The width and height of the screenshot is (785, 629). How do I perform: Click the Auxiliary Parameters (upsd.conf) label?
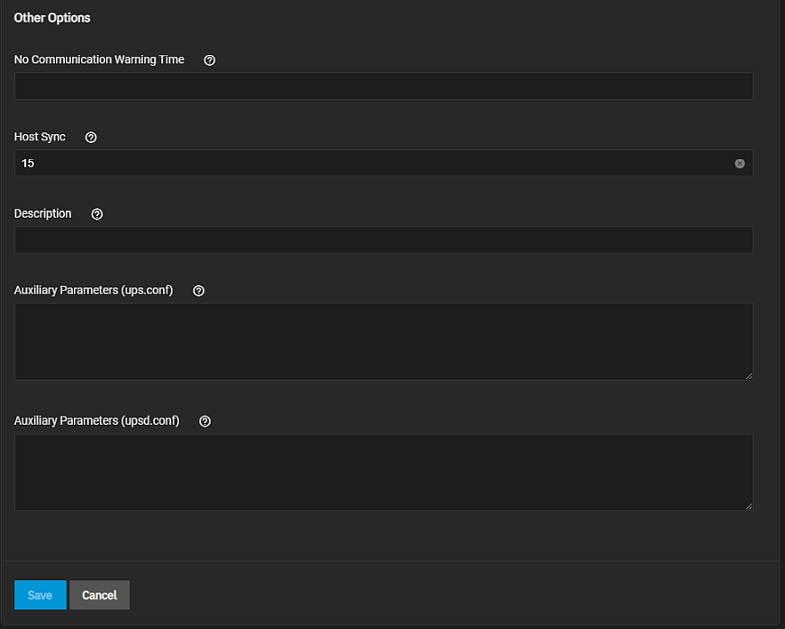96,421
